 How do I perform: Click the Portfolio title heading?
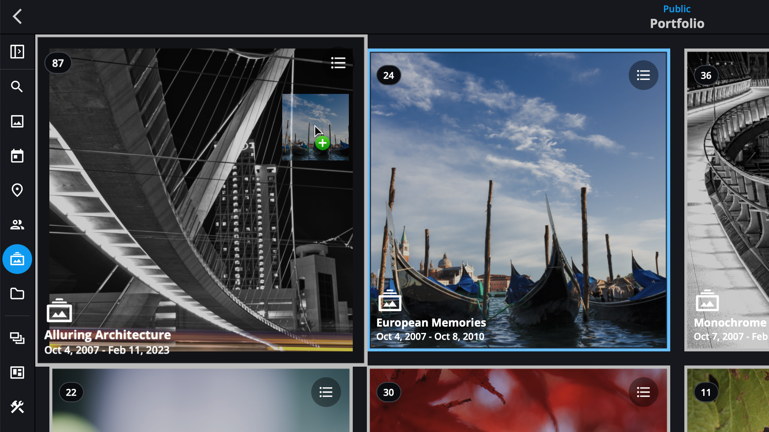pyautogui.click(x=677, y=23)
